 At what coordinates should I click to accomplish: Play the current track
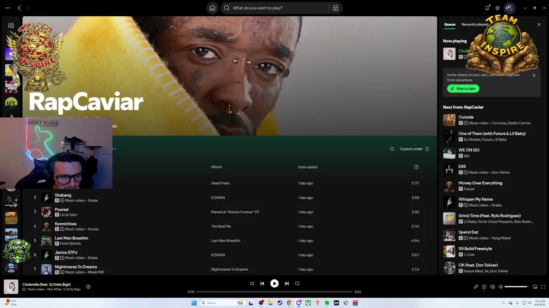pos(274,283)
